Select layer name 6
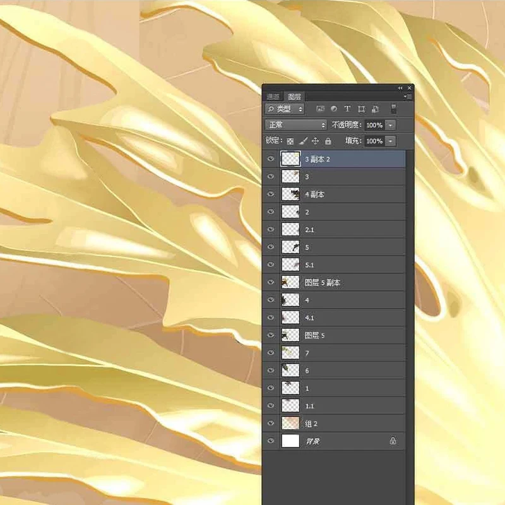 coord(307,371)
